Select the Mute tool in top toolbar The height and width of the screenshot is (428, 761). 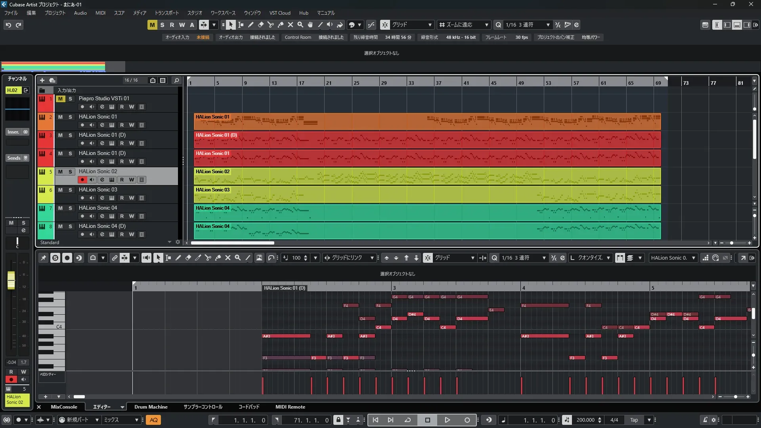(291, 25)
